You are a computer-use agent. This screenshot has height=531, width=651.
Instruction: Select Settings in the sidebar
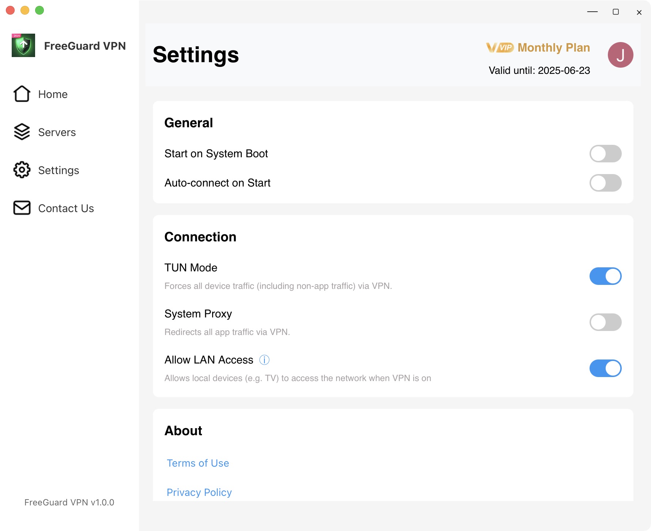point(59,170)
